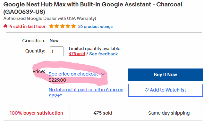Image resolution: width=204 pixels, height=121 pixels.
Task: Click the 100% buyer satisfaction badge
Action: tap(37, 113)
